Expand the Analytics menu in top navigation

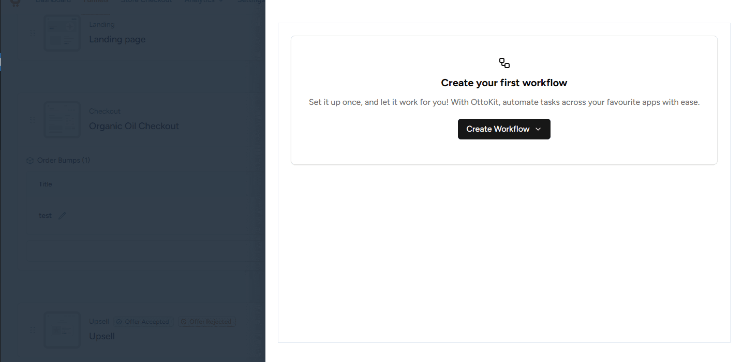point(204,2)
